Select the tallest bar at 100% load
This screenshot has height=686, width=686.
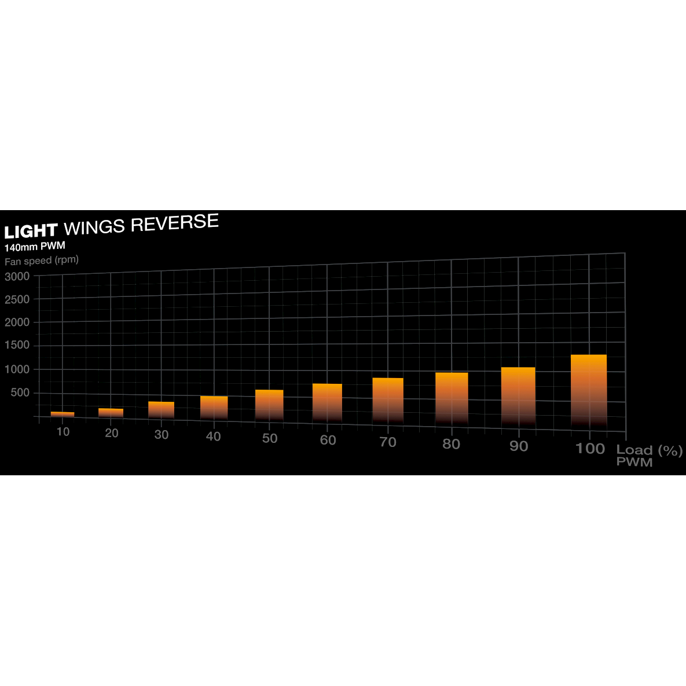coord(589,391)
